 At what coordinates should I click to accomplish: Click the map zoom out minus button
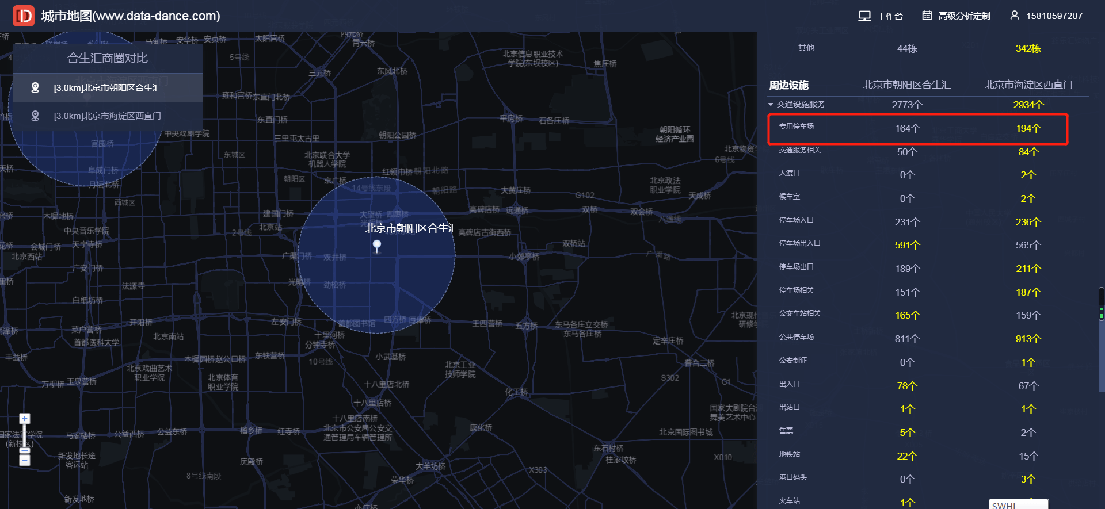[x=25, y=460]
